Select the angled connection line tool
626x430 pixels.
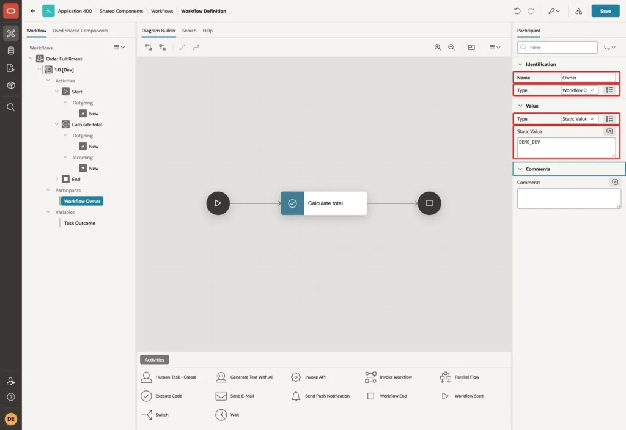click(x=196, y=48)
